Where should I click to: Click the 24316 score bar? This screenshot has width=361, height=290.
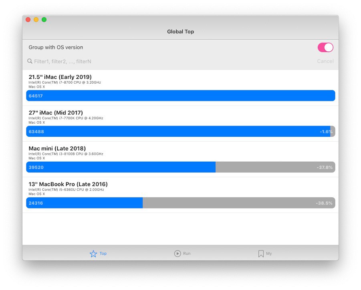click(x=180, y=203)
